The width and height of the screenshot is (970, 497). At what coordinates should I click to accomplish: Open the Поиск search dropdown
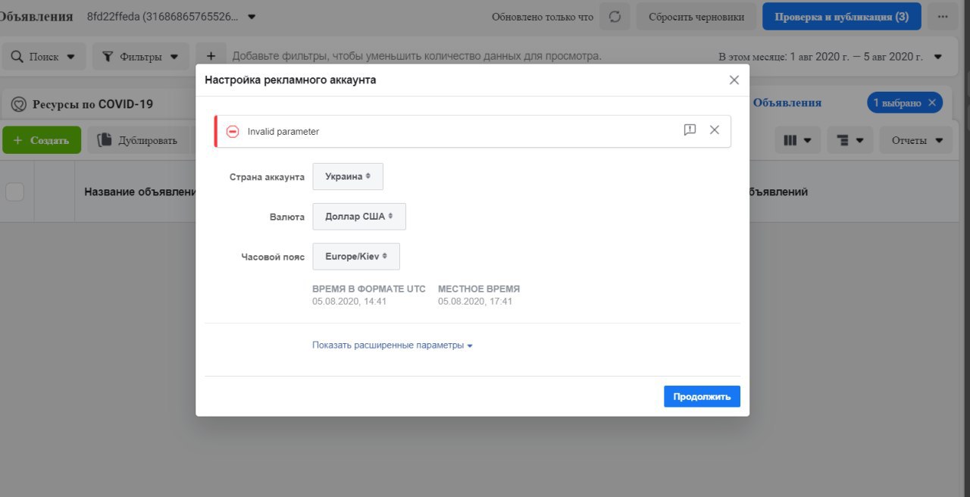[x=43, y=56]
